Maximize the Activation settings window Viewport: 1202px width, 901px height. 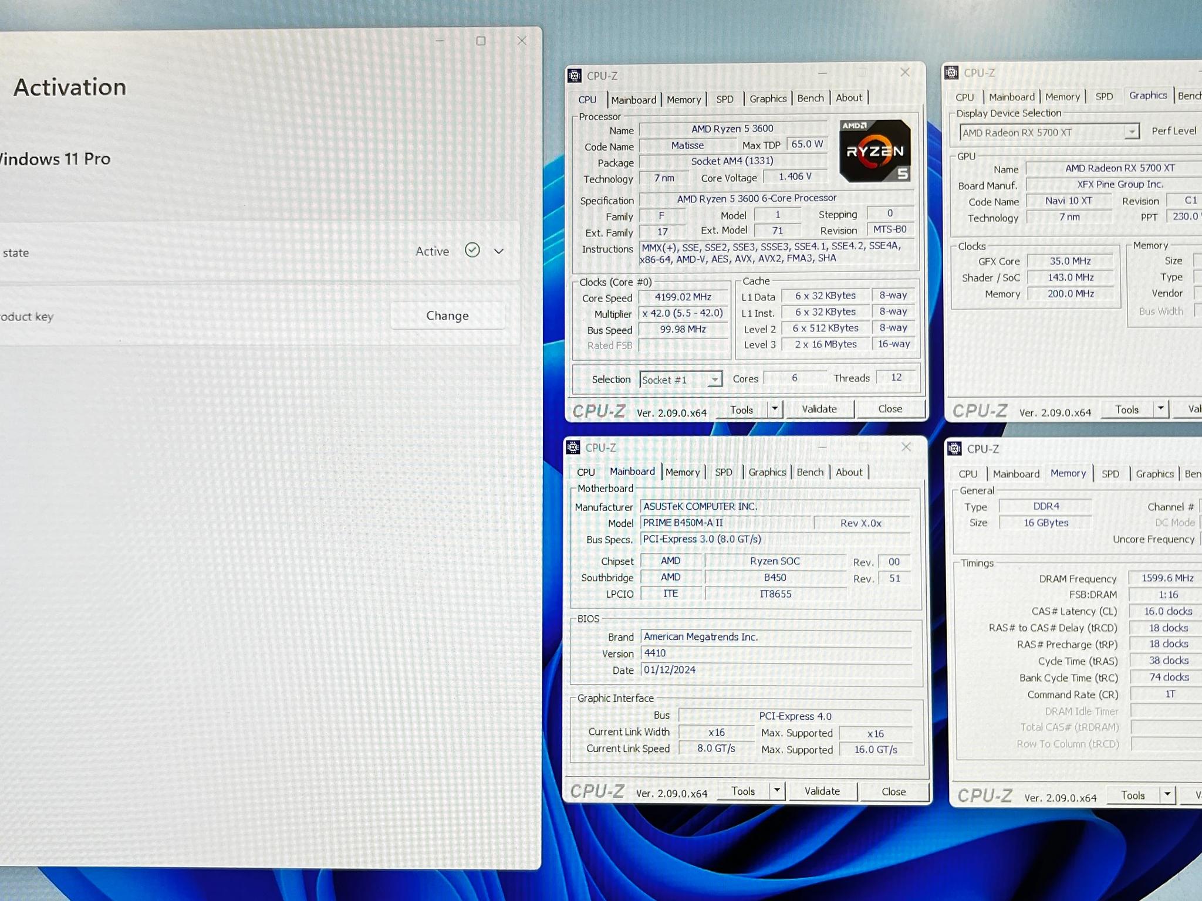pyautogui.click(x=481, y=40)
